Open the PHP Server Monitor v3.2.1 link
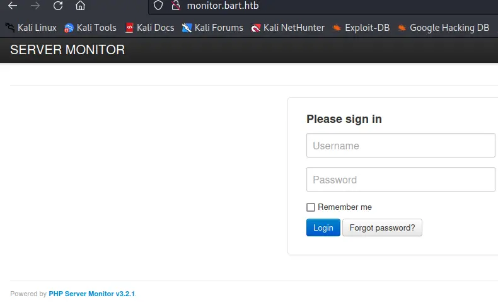This screenshot has width=498, height=305. 92,294
